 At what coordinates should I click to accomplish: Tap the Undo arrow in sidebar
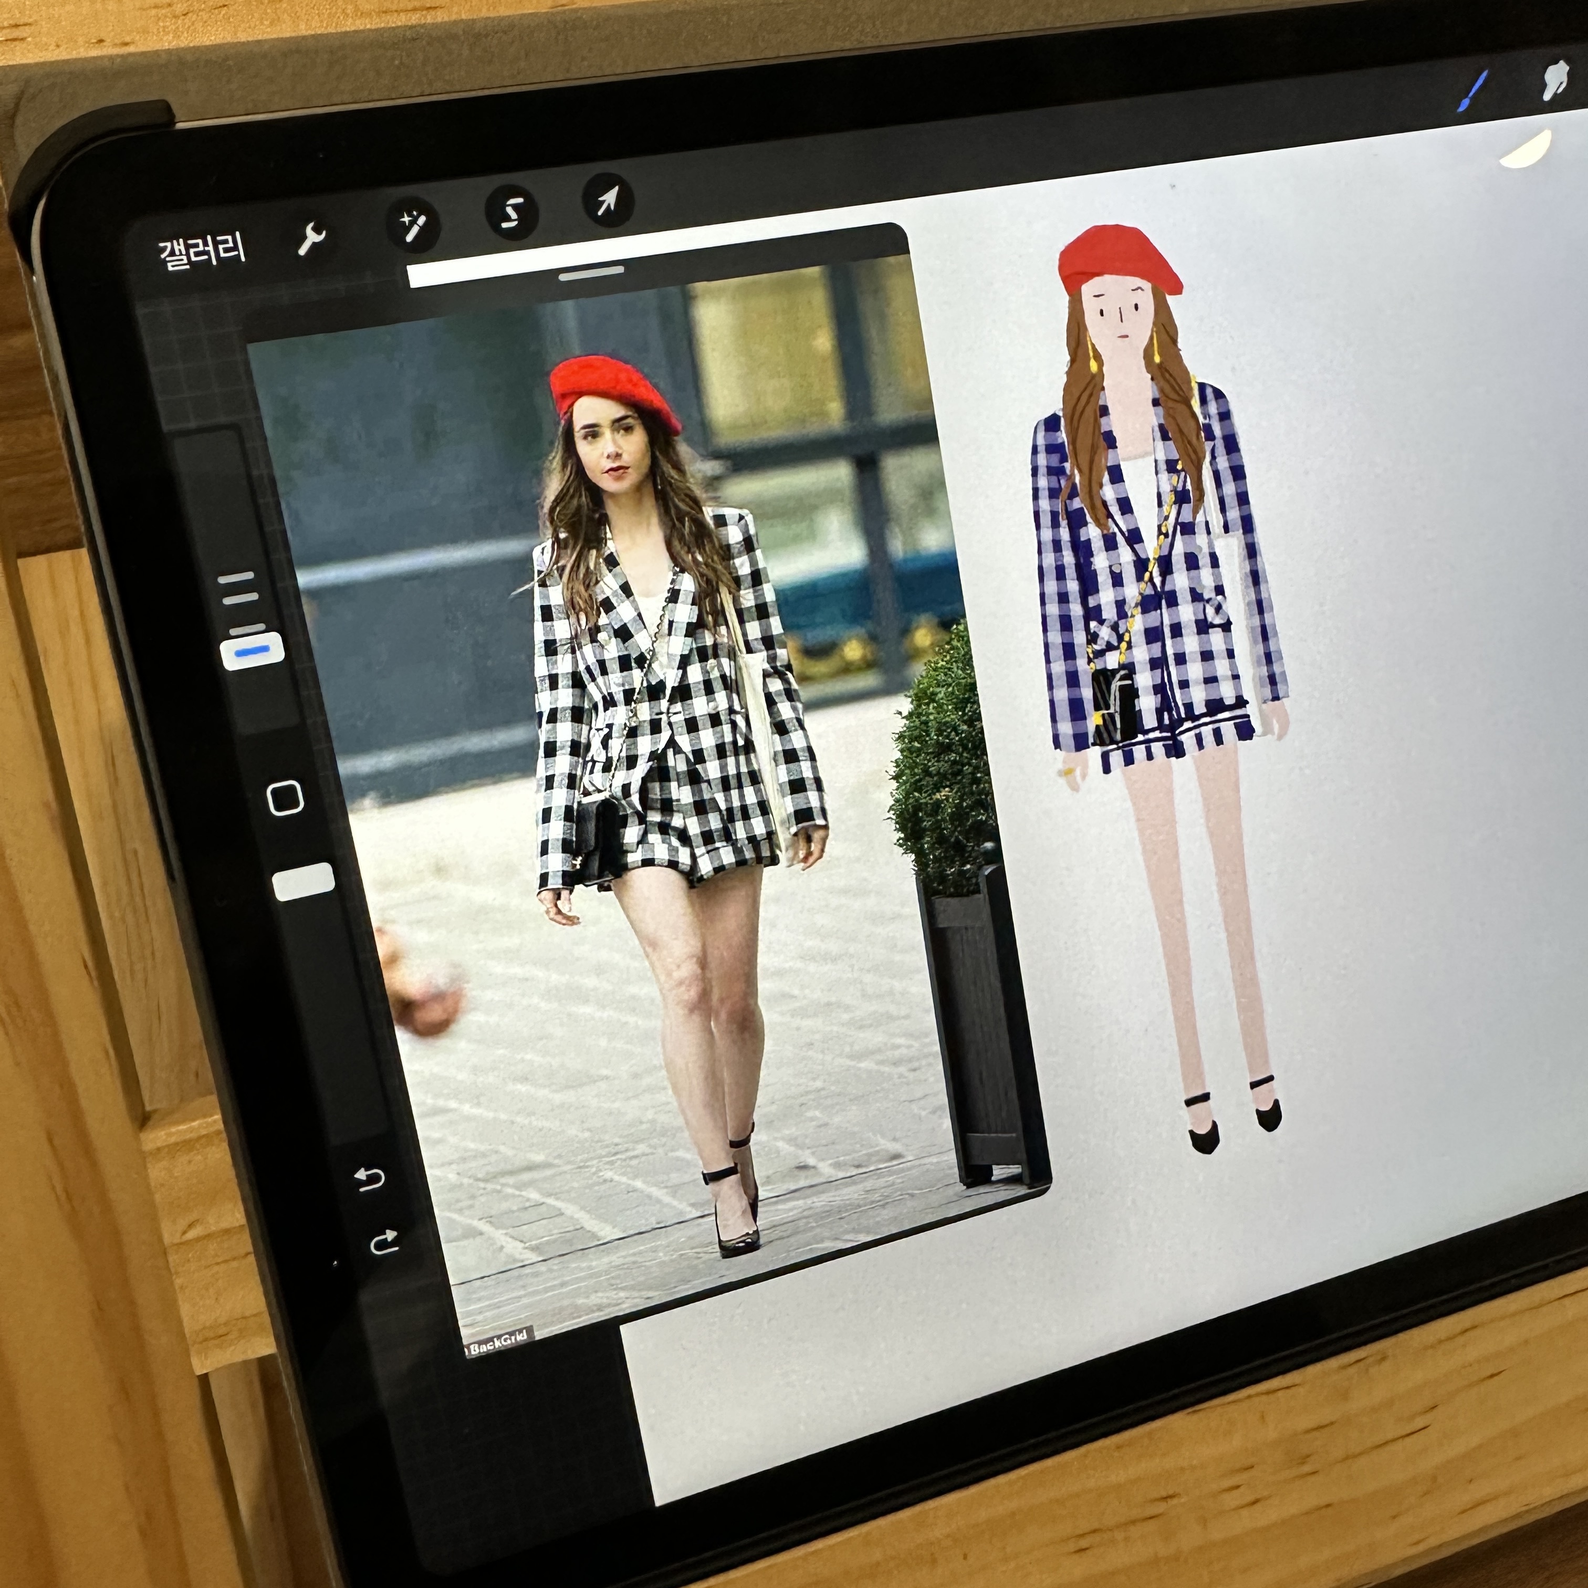[x=369, y=1179]
